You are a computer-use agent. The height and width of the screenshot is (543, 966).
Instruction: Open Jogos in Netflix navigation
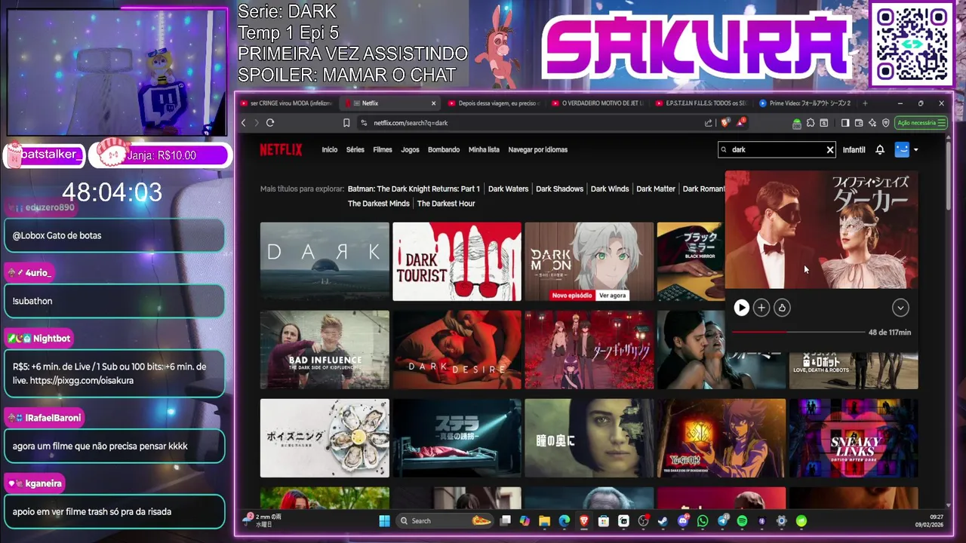[x=410, y=149]
